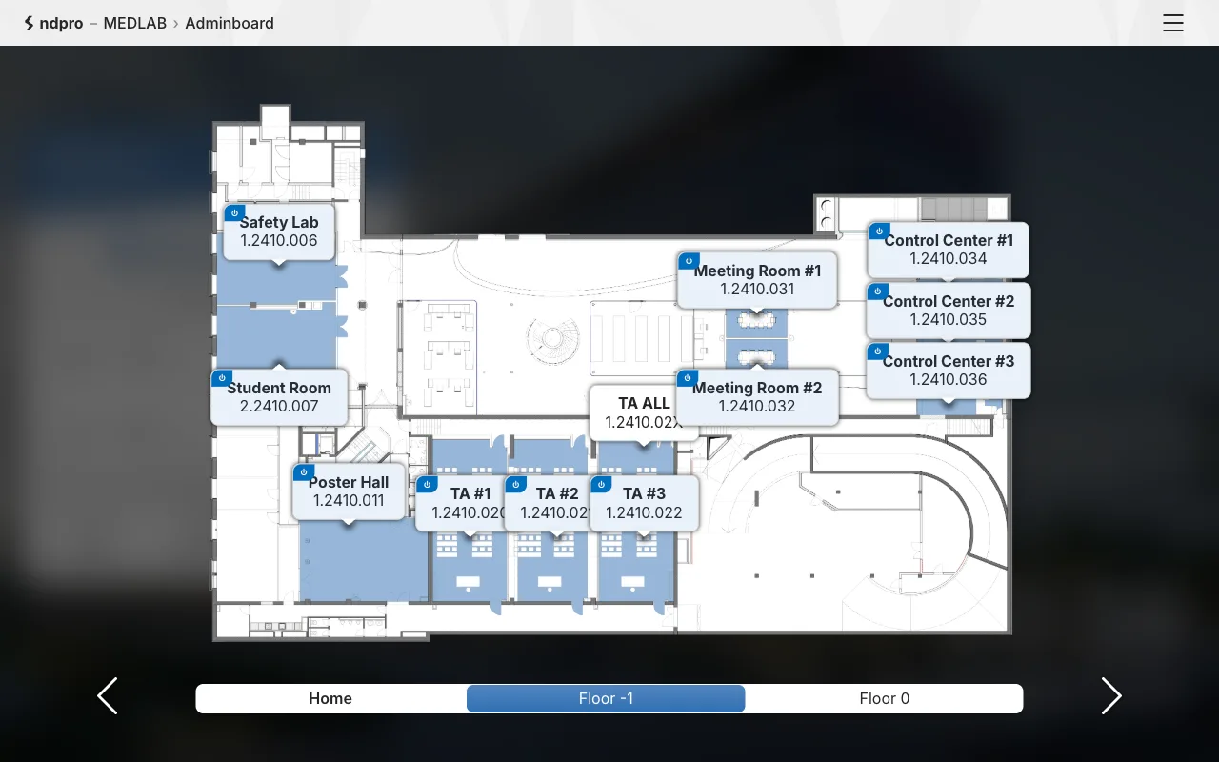Click the spiral staircase on floor plan
The width and height of the screenshot is (1219, 762).
[553, 340]
